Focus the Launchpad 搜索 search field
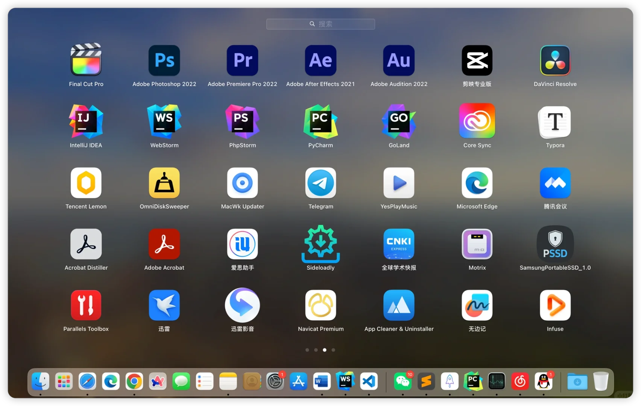The width and height of the screenshot is (641, 406). (x=320, y=24)
